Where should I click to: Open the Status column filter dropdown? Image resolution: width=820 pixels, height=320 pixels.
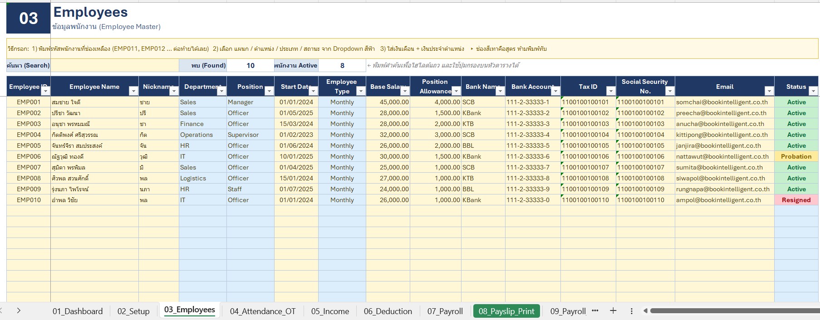point(813,91)
